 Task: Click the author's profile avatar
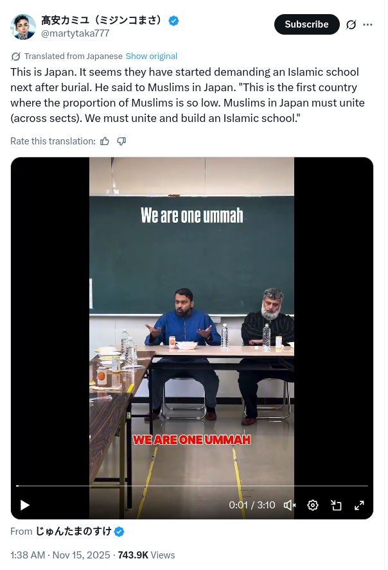coord(23,27)
